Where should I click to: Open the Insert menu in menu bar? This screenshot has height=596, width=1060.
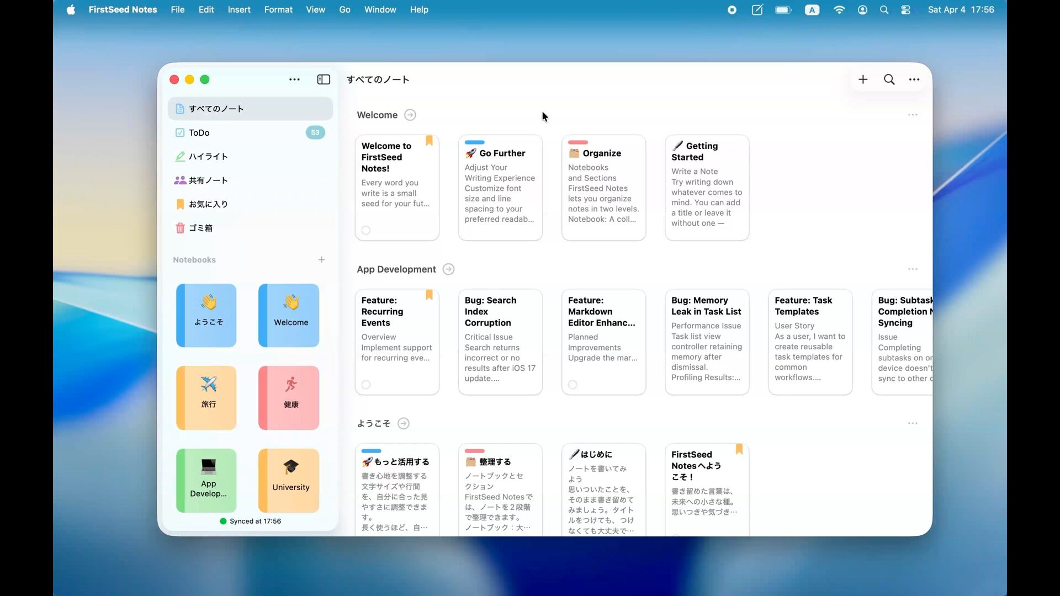[239, 9]
